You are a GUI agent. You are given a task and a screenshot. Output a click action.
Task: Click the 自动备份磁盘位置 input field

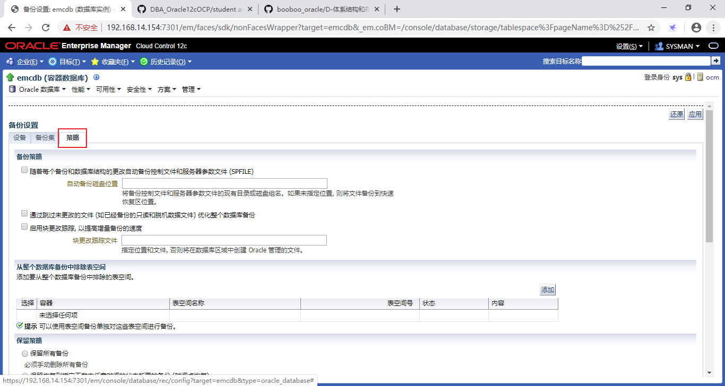tap(225, 183)
